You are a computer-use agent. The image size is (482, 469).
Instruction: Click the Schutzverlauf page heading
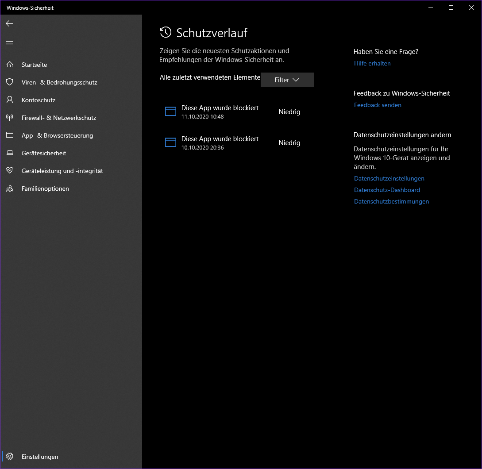point(212,33)
